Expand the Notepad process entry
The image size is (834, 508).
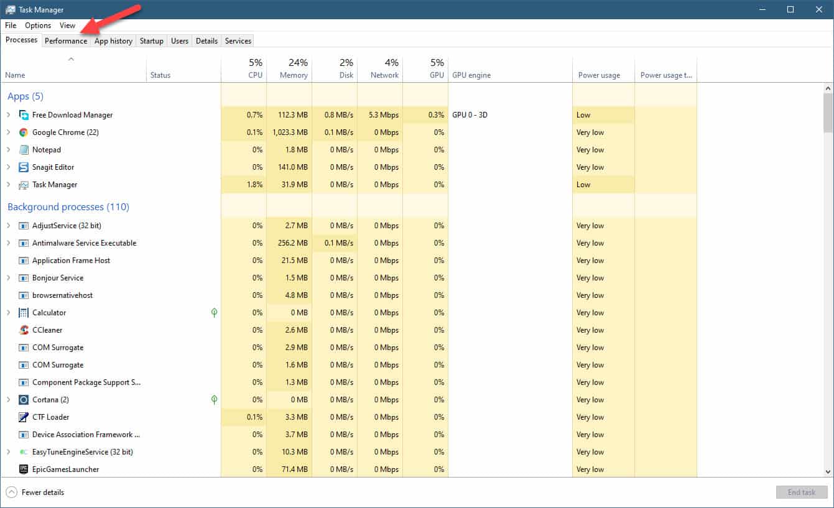9,150
